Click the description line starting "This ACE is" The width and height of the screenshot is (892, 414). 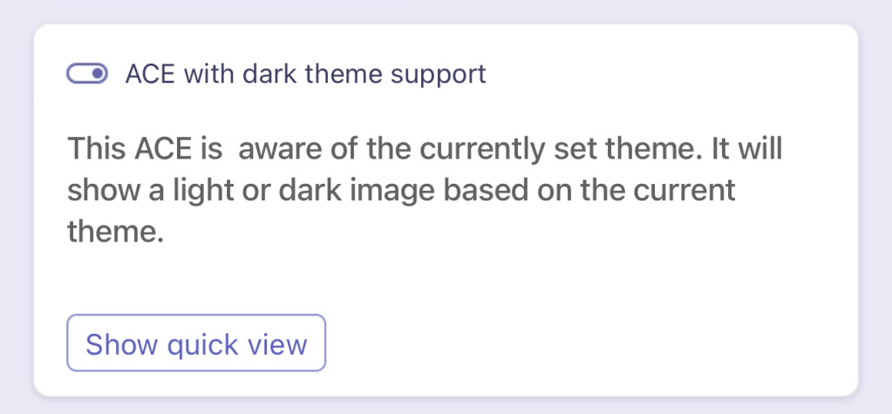425,148
